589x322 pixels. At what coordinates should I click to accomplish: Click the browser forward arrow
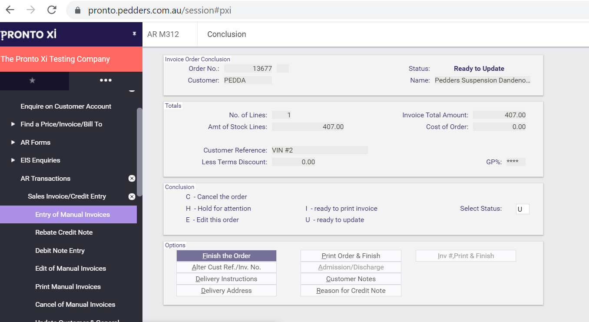[x=31, y=10]
